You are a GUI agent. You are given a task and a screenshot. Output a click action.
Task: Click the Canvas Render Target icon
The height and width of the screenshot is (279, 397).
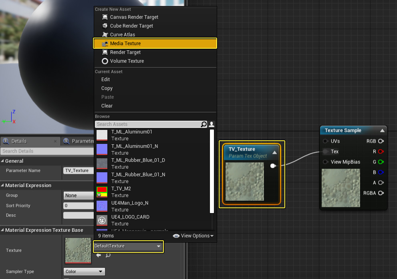click(x=105, y=17)
